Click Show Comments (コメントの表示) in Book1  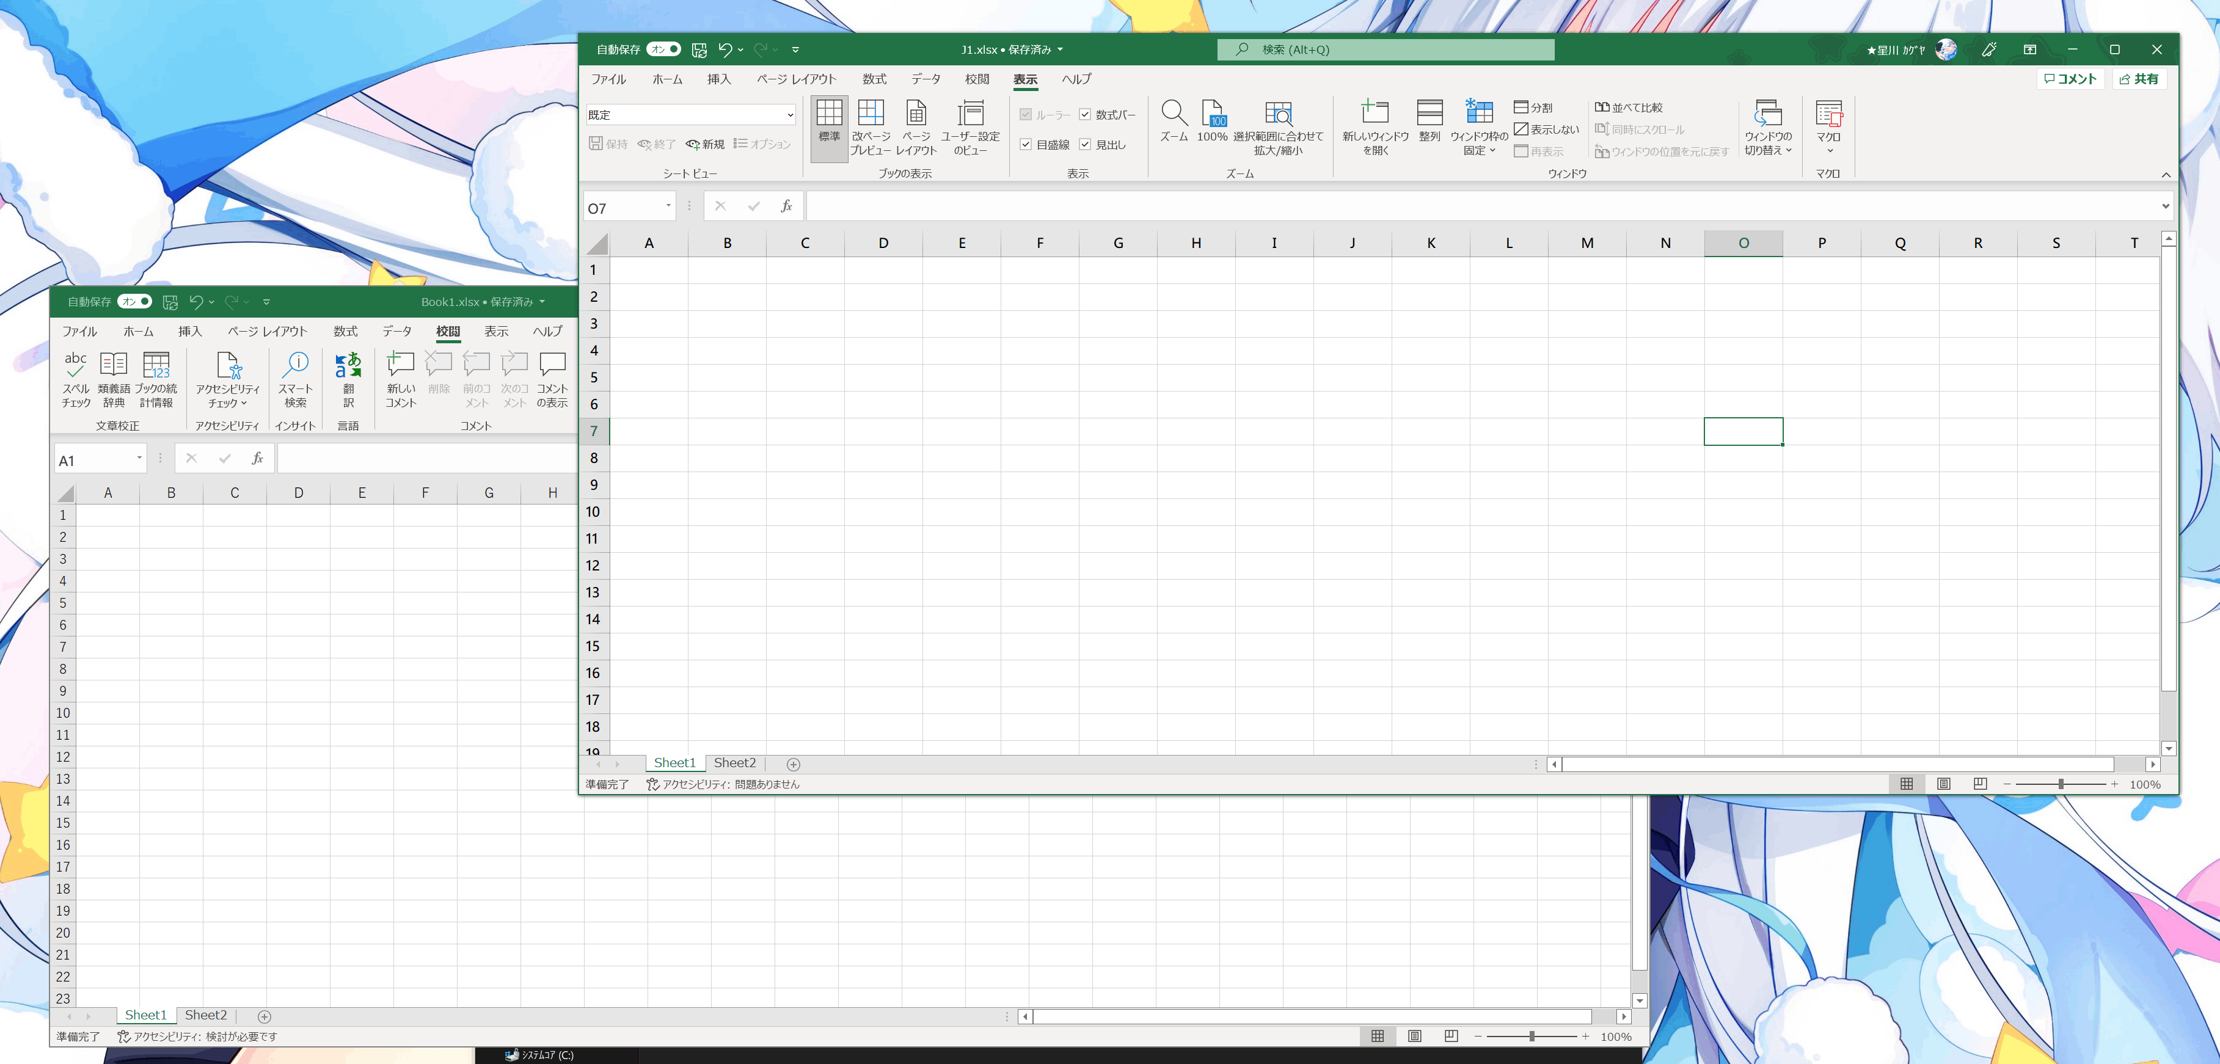[552, 379]
